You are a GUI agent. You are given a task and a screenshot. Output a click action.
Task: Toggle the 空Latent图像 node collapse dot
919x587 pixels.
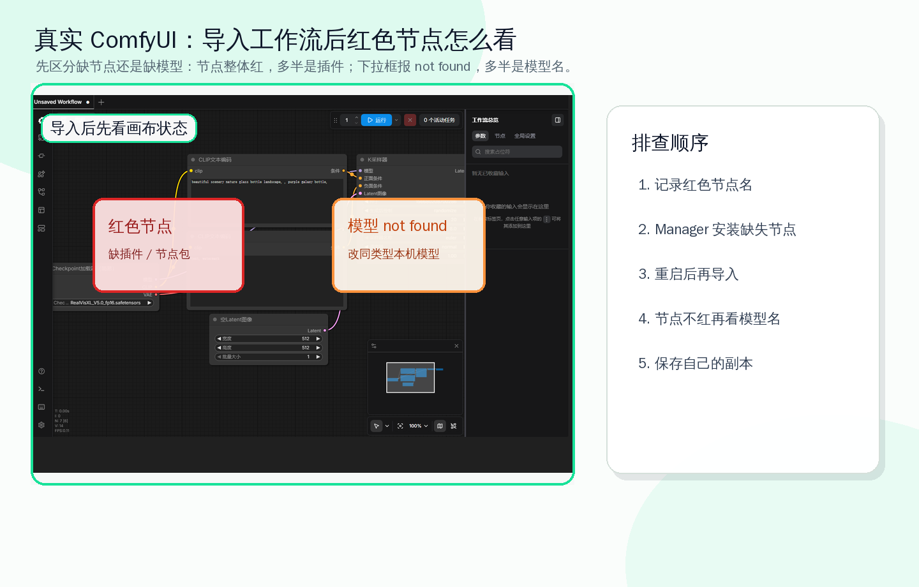coord(216,320)
